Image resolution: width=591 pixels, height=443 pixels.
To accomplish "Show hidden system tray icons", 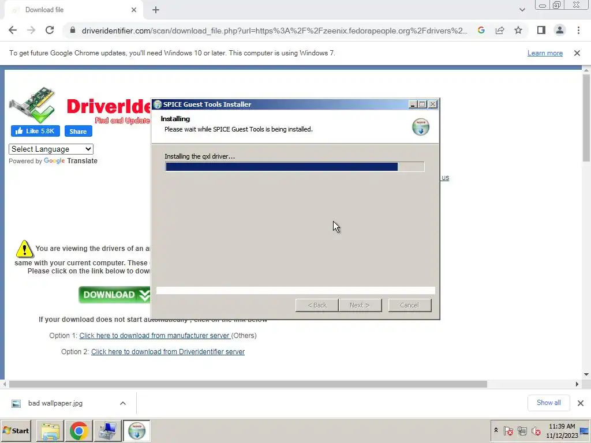I will coord(496,430).
